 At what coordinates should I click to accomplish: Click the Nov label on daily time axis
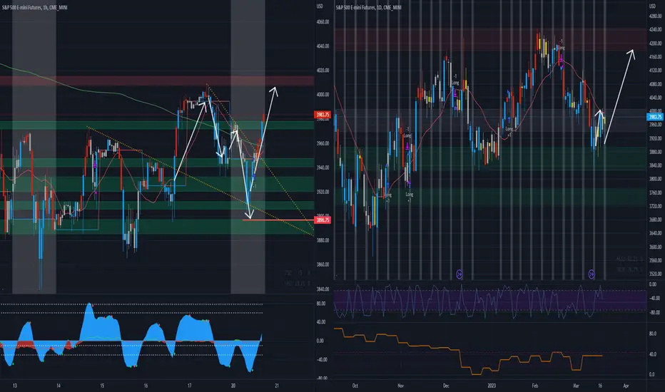pos(401,386)
